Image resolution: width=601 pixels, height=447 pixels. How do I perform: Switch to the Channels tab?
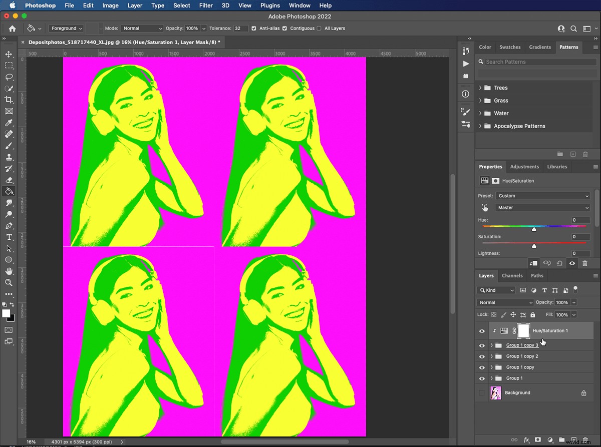click(512, 275)
